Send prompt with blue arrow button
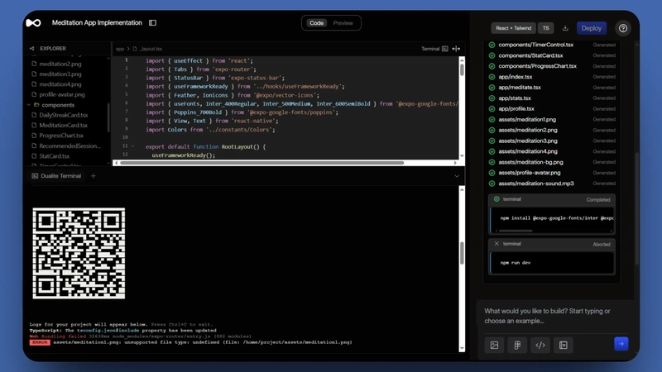662x372 pixels. (x=621, y=344)
